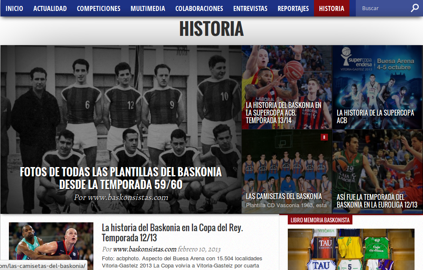Type in the Buscar search field
The height and width of the screenshot is (270, 423).
[382, 8]
